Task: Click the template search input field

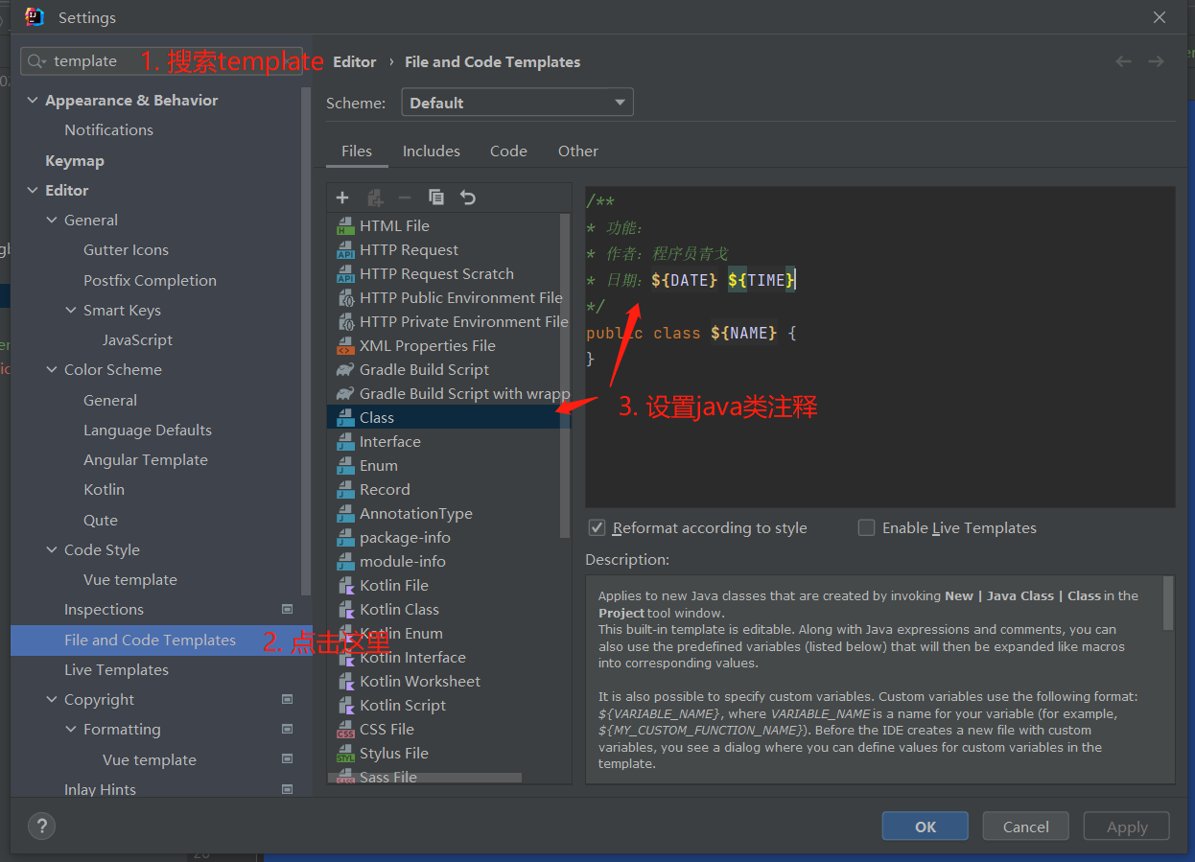Action: pyautogui.click(x=161, y=61)
